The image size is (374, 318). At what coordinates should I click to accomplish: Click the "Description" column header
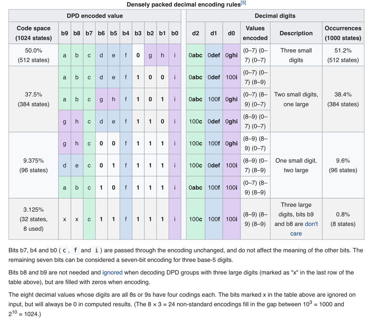(296, 33)
